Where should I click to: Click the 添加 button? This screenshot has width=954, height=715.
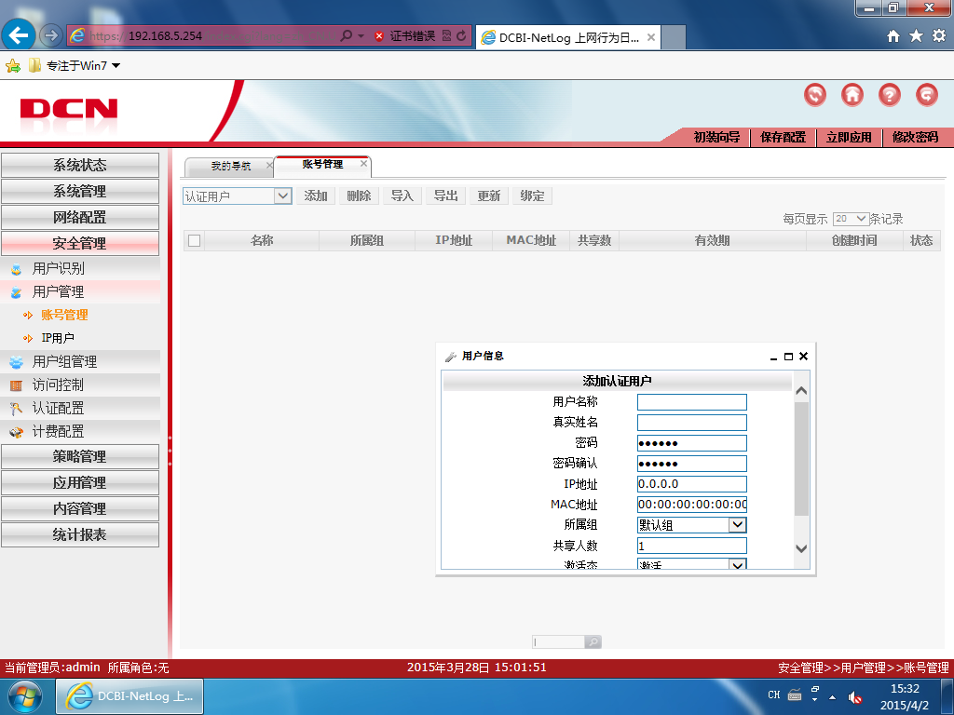tap(316, 196)
